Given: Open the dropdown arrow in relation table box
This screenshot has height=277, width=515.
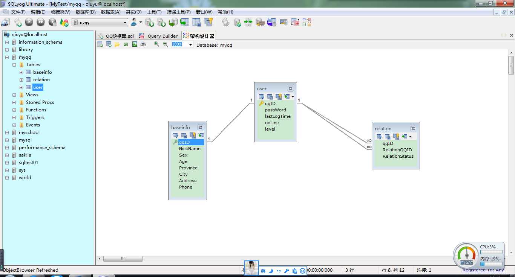Looking at the screenshot, I should click(410, 137).
